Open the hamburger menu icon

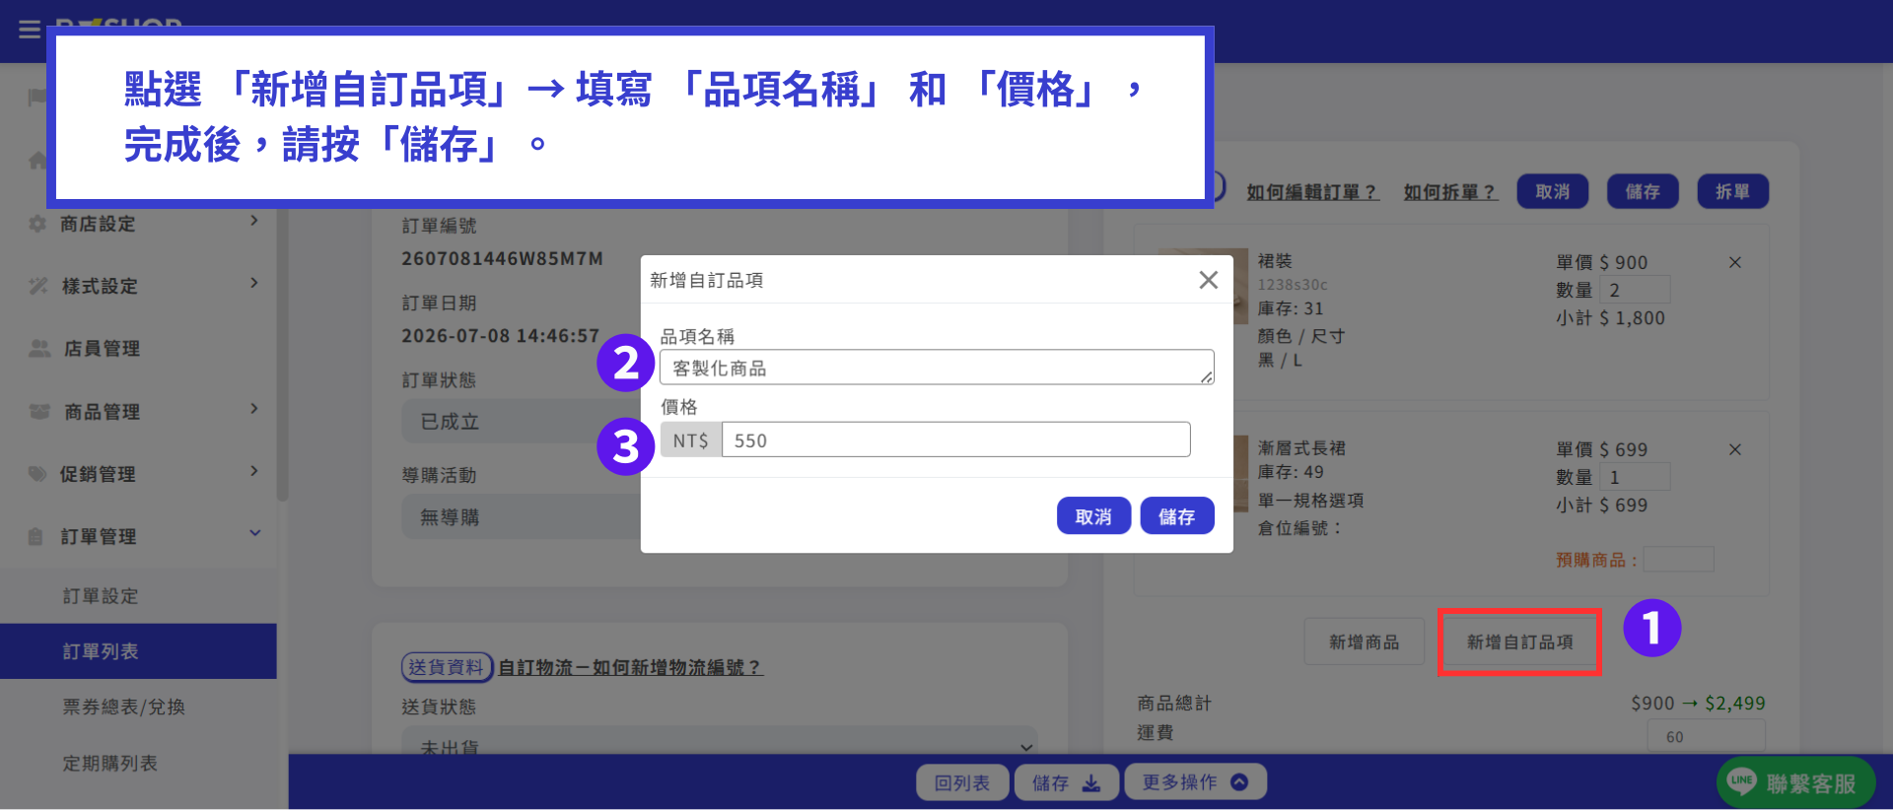(x=30, y=30)
